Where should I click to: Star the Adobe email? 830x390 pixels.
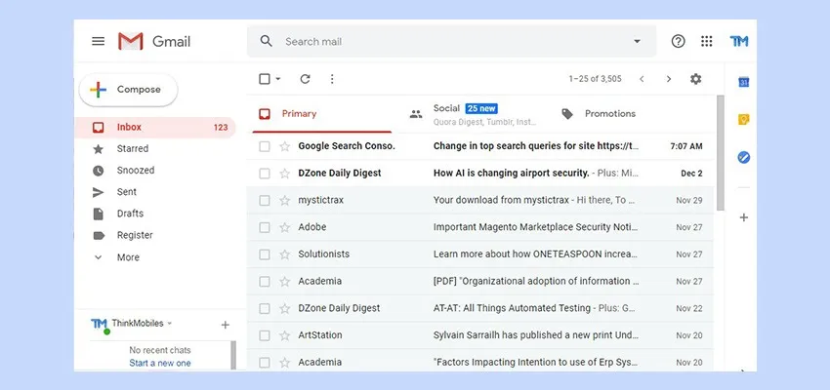(x=285, y=227)
